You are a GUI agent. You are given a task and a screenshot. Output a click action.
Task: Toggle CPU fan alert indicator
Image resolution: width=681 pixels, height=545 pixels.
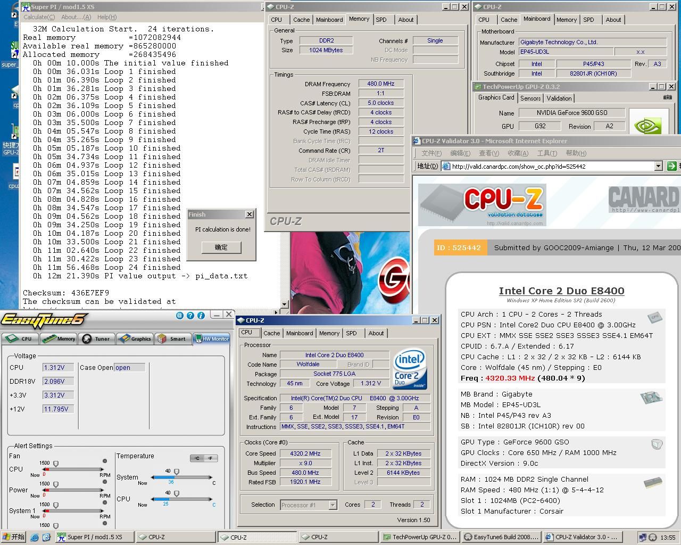tap(105, 461)
